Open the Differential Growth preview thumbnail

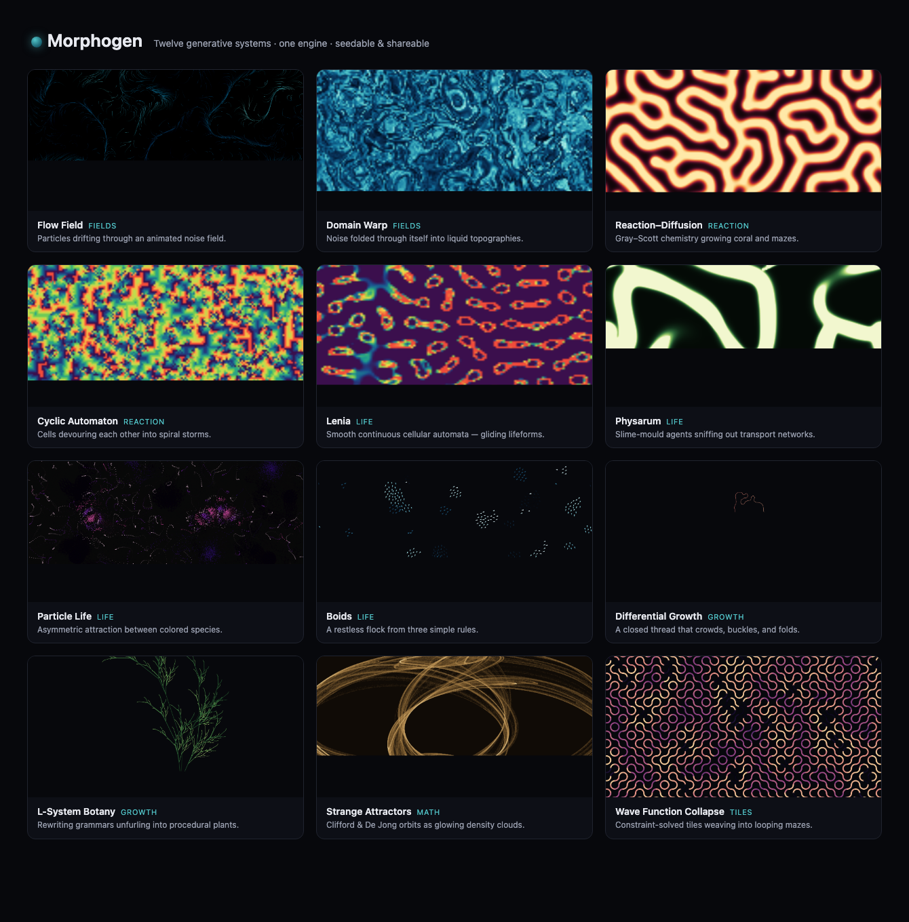[743, 531]
